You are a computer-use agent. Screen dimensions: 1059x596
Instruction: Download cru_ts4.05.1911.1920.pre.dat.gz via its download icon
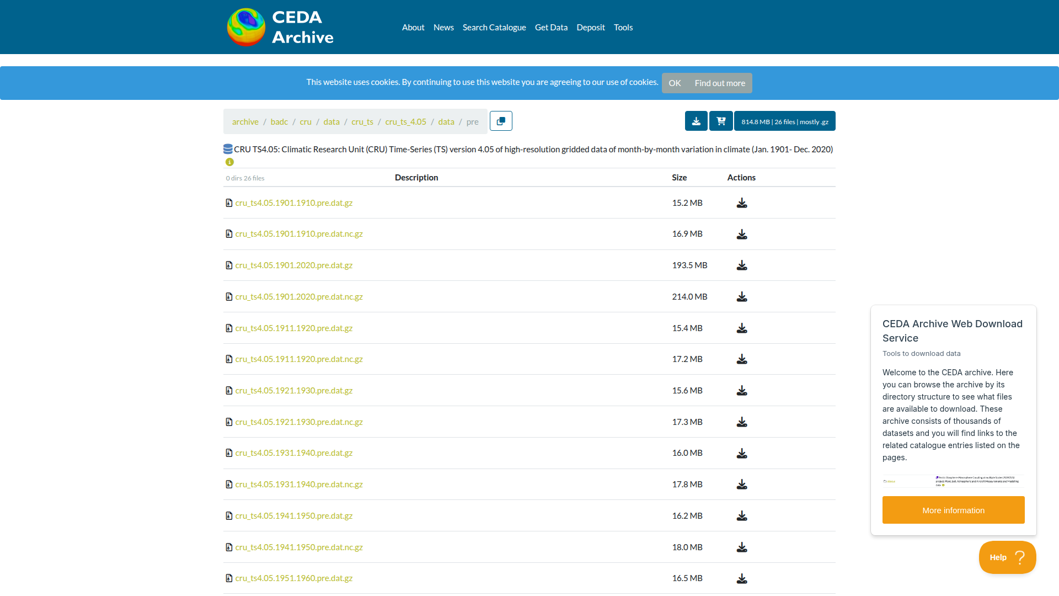pyautogui.click(x=742, y=328)
